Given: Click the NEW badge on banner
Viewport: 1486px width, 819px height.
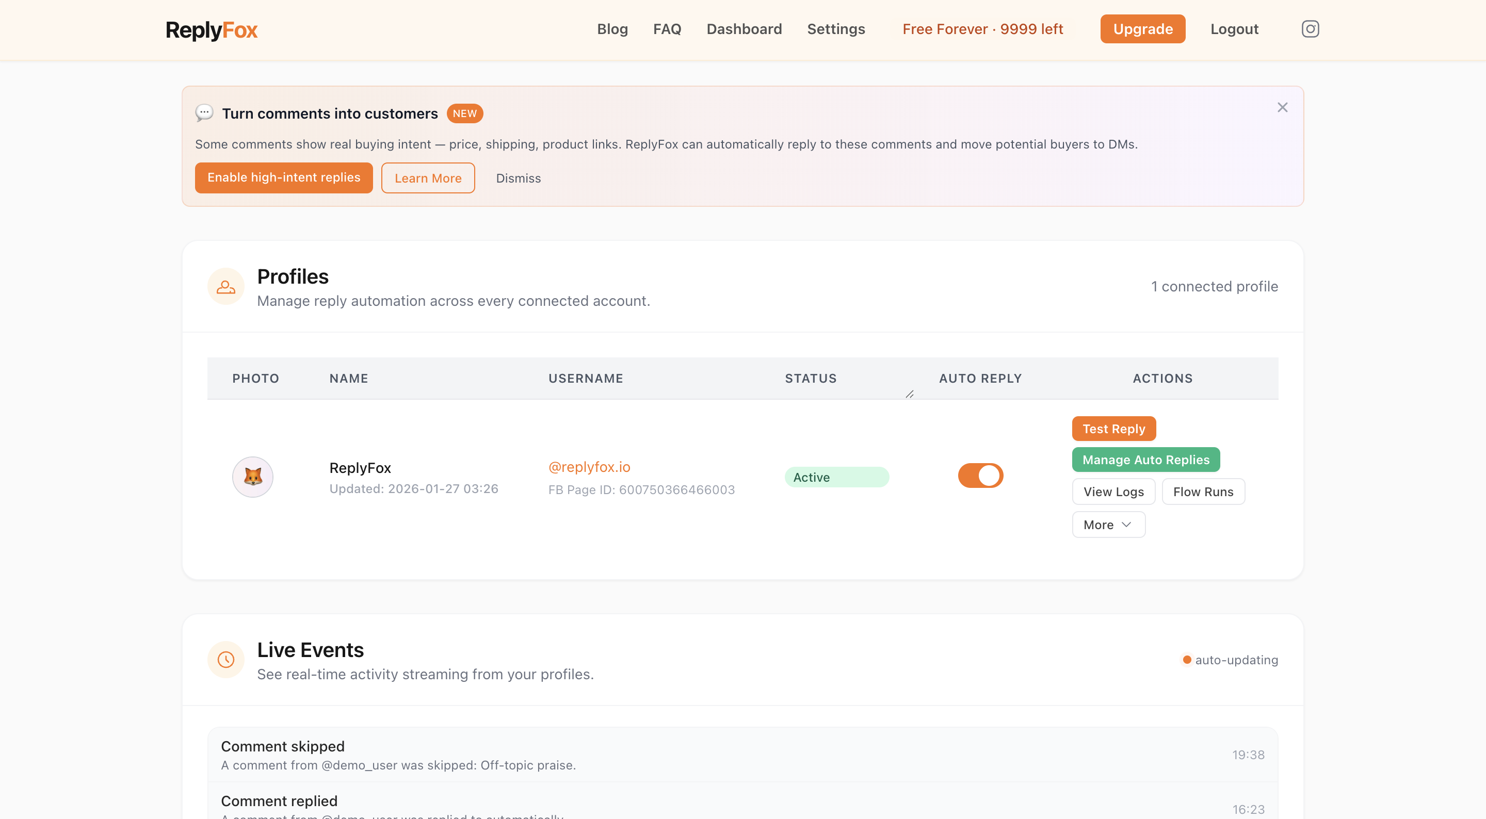Looking at the screenshot, I should 464,113.
